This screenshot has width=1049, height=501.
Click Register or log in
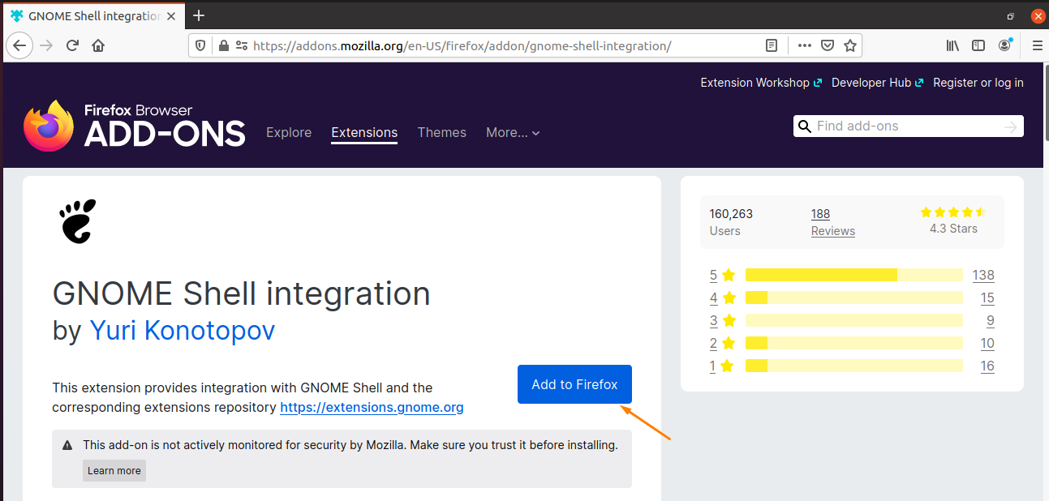coord(978,83)
